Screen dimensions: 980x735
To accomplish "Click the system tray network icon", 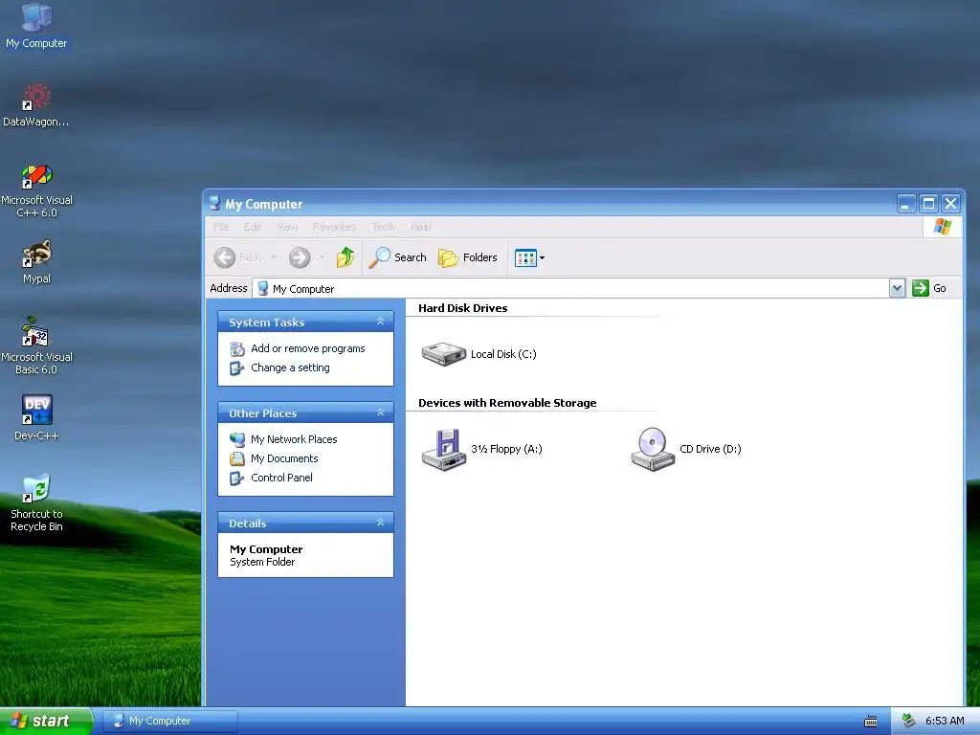I will pos(909,722).
